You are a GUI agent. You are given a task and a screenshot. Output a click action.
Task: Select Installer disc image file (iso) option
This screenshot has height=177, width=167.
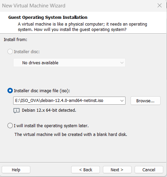point(10,91)
